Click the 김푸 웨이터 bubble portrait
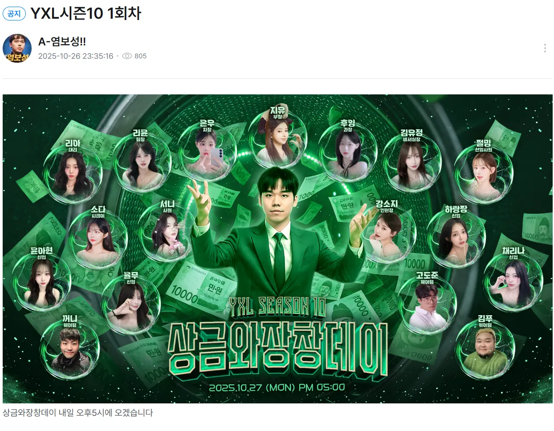This screenshot has height=431, width=554. point(485,350)
